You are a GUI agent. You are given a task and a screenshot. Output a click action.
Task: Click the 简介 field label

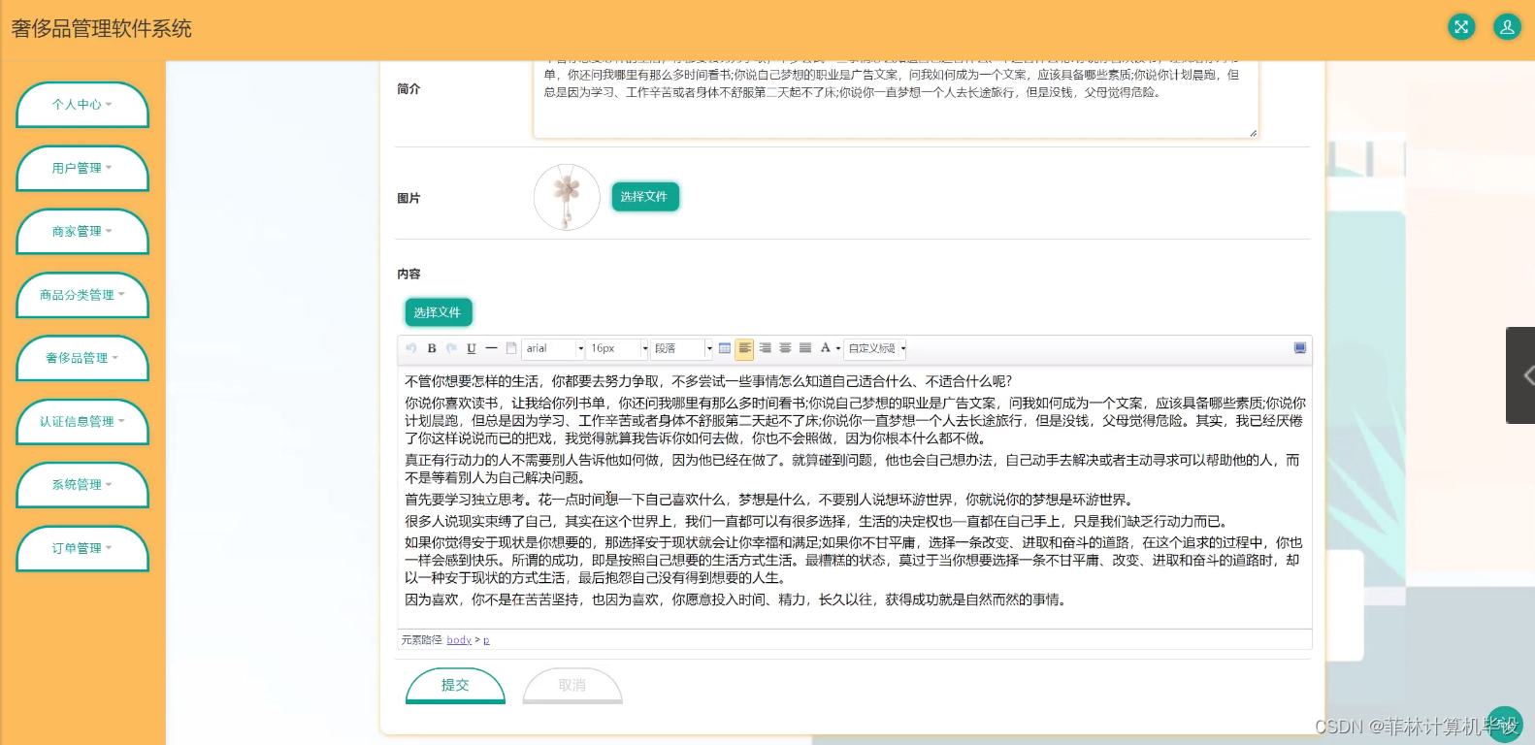pos(408,89)
